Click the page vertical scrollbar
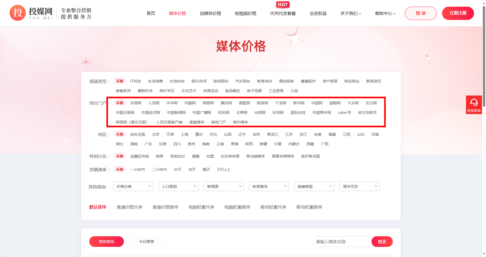 pos(484,56)
